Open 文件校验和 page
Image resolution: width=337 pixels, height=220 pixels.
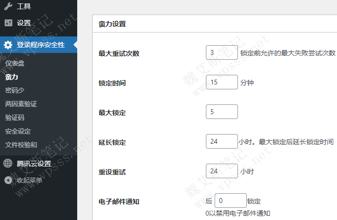point(21,145)
